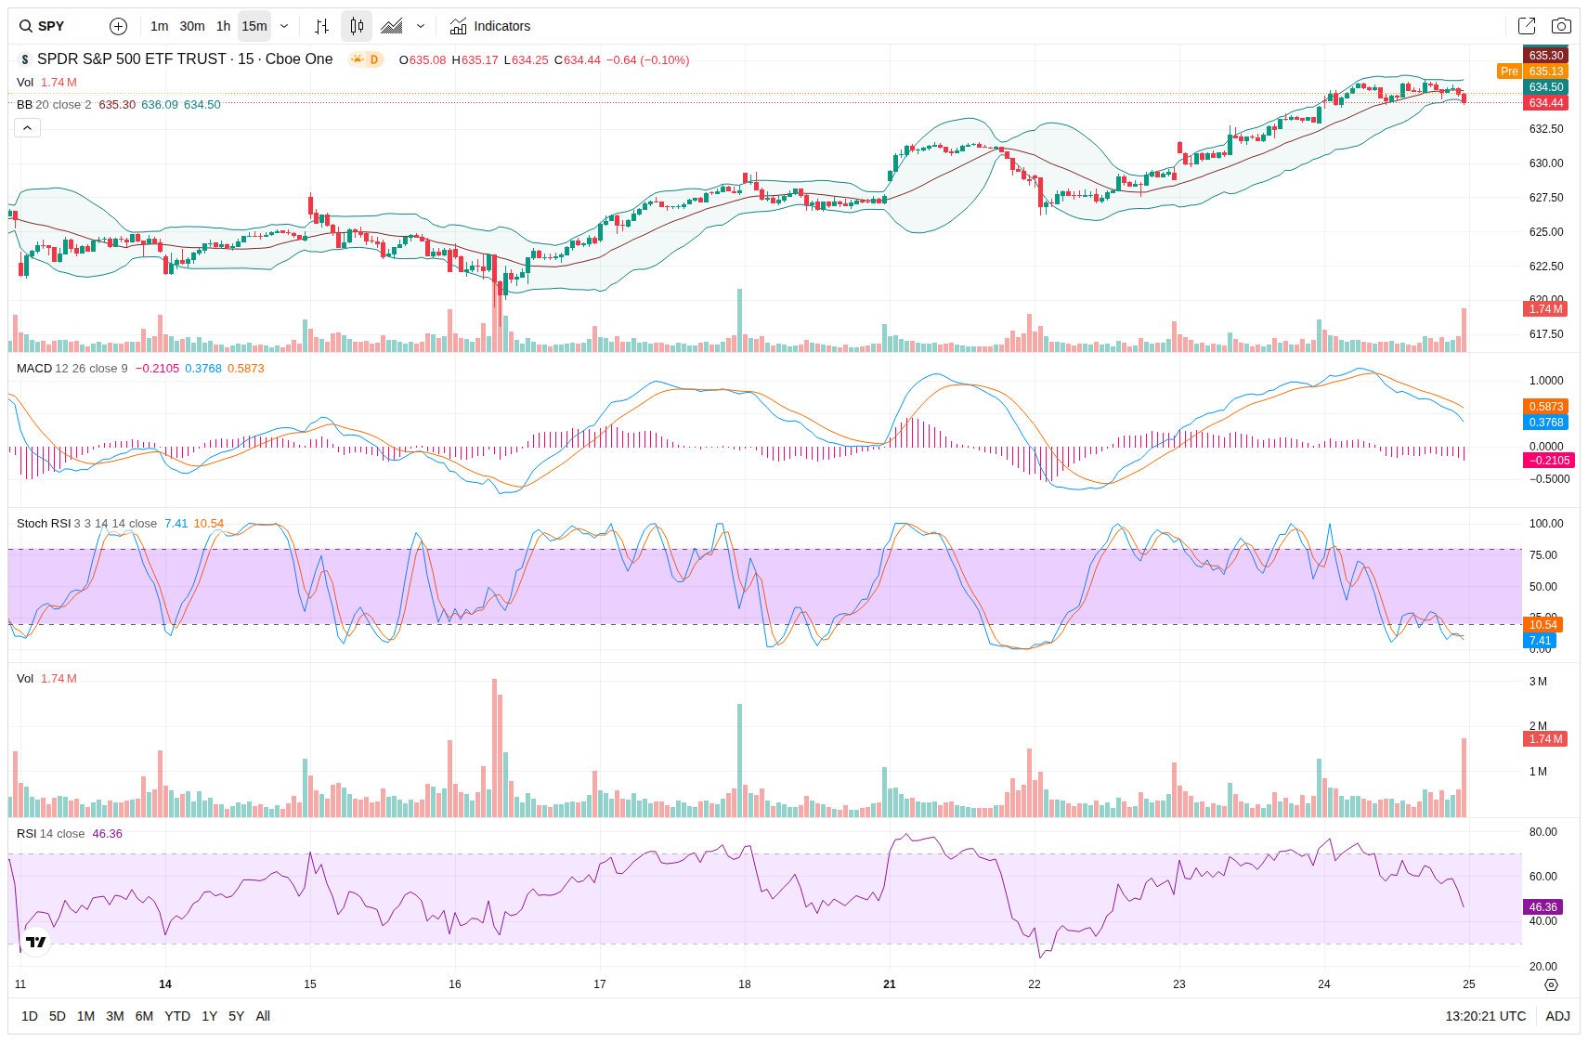The image size is (1588, 1042).
Task: Set the date range to All
Action: pyautogui.click(x=263, y=1016)
